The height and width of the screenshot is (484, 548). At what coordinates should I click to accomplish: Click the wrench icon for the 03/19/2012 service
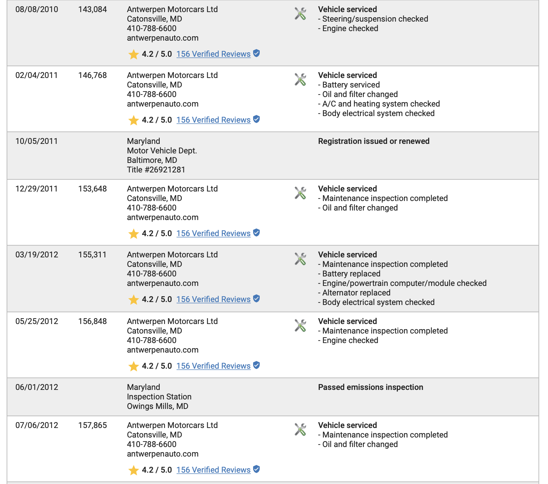pyautogui.click(x=300, y=259)
